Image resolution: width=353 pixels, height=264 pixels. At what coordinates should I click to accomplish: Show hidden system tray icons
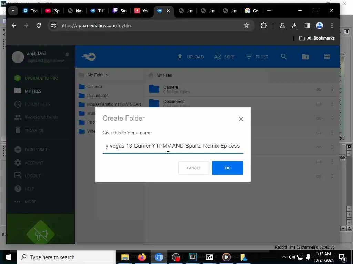pos(284,257)
